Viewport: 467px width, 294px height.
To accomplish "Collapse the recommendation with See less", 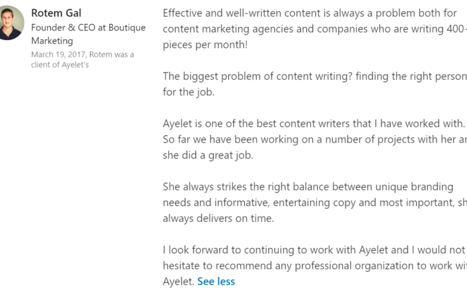I will [216, 281].
